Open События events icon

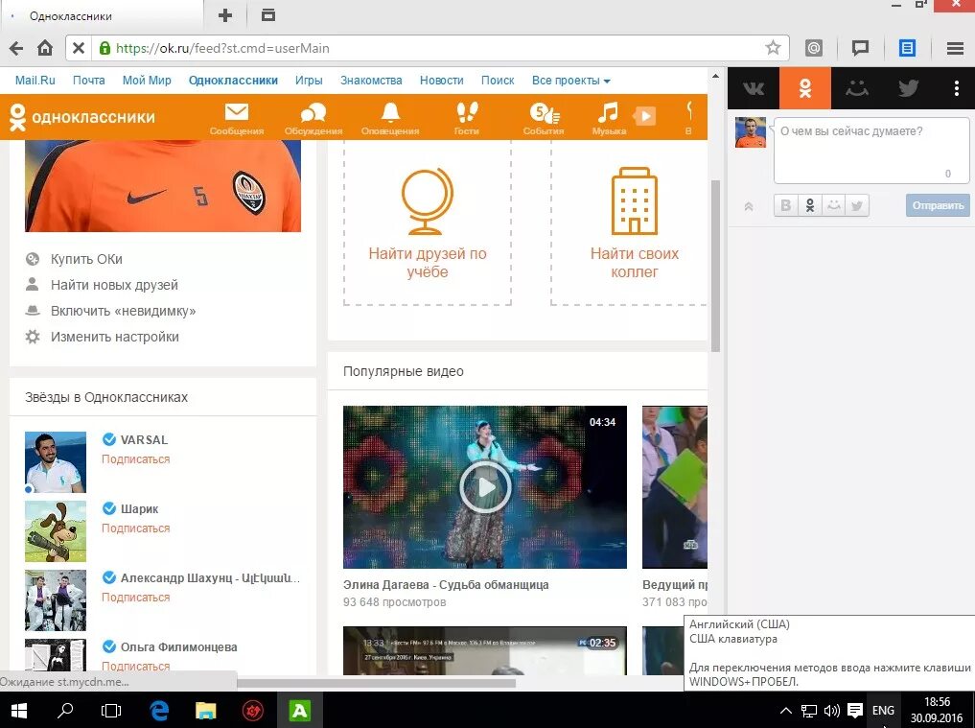(x=544, y=118)
